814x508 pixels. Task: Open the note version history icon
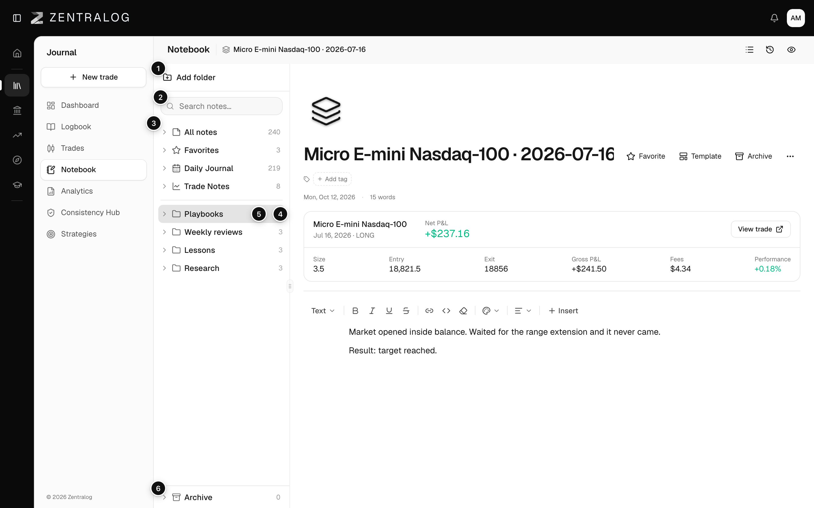(x=770, y=50)
